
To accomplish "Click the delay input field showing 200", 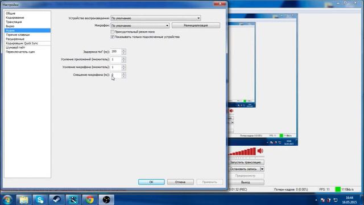I will 116,52.
